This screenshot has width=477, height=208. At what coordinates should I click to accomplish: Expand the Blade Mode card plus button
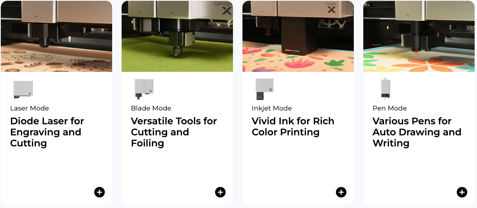coord(220,192)
